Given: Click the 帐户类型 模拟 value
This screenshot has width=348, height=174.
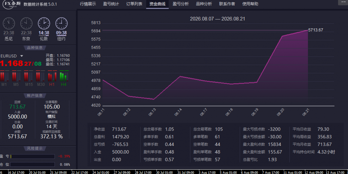Looking at the screenshot, I should click(51, 116).
